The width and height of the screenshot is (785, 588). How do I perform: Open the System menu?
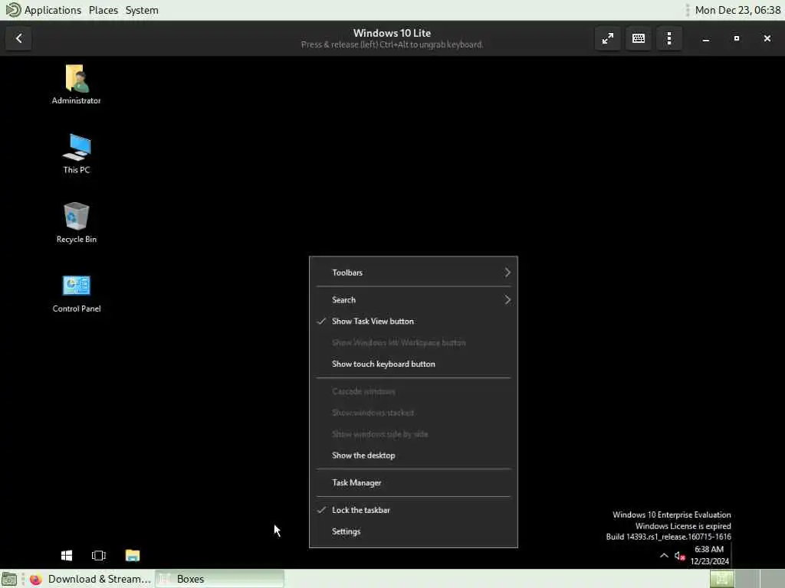point(142,10)
